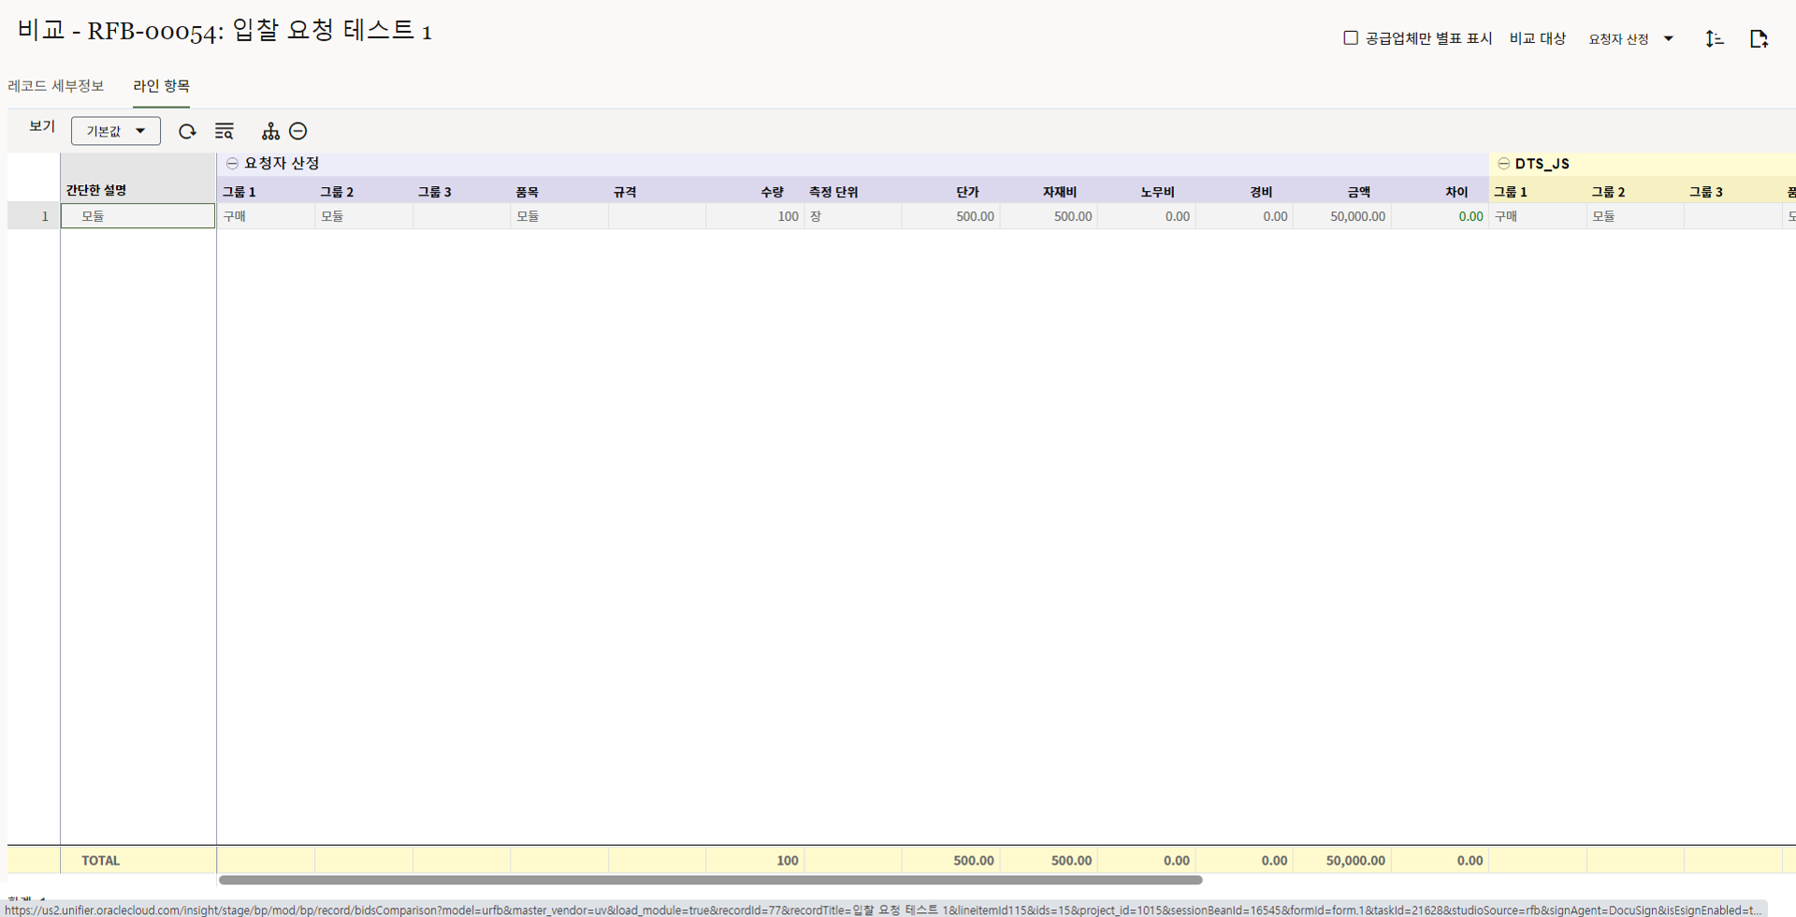Collapse the 요청자 산정 column group
Screen dimensions: 1796x917
(x=232, y=164)
